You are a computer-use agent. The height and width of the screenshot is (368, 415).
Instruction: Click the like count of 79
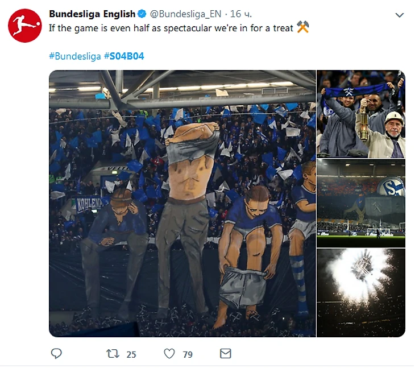[x=188, y=354]
